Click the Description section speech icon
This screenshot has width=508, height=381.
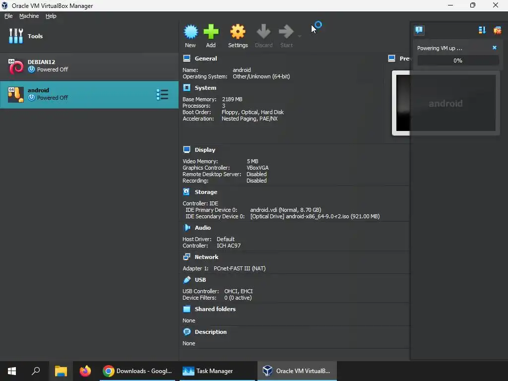187,332
